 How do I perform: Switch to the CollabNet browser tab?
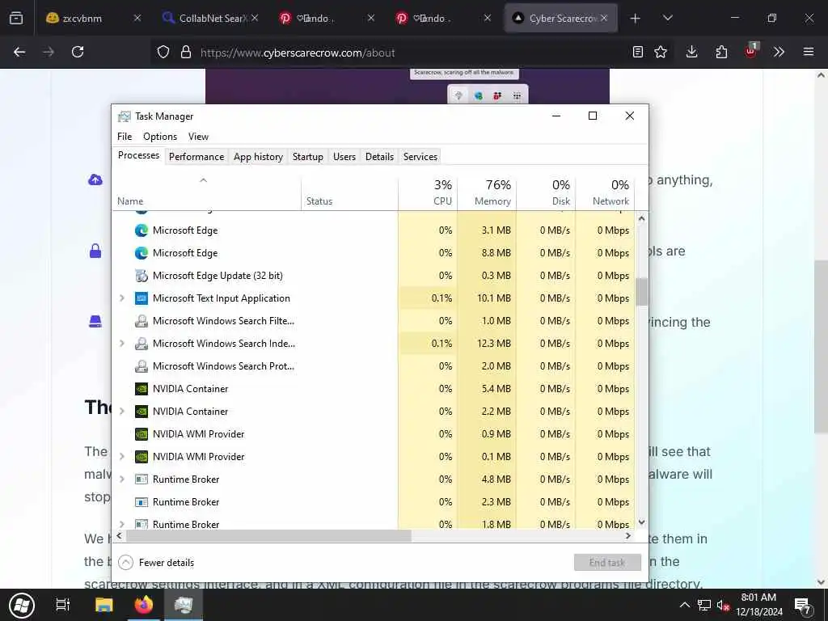click(x=209, y=19)
